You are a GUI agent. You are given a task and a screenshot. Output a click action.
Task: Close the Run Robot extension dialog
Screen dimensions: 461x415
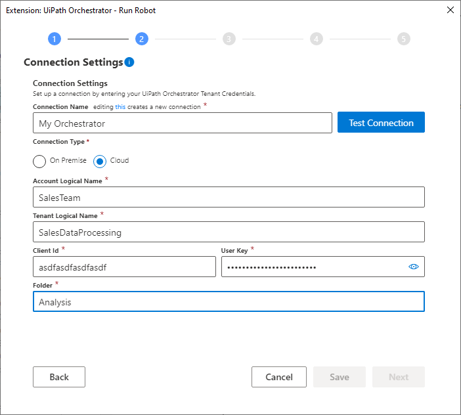click(450, 10)
